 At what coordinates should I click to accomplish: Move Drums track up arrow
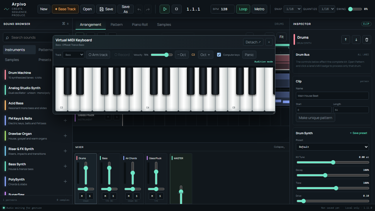pyautogui.click(x=345, y=40)
